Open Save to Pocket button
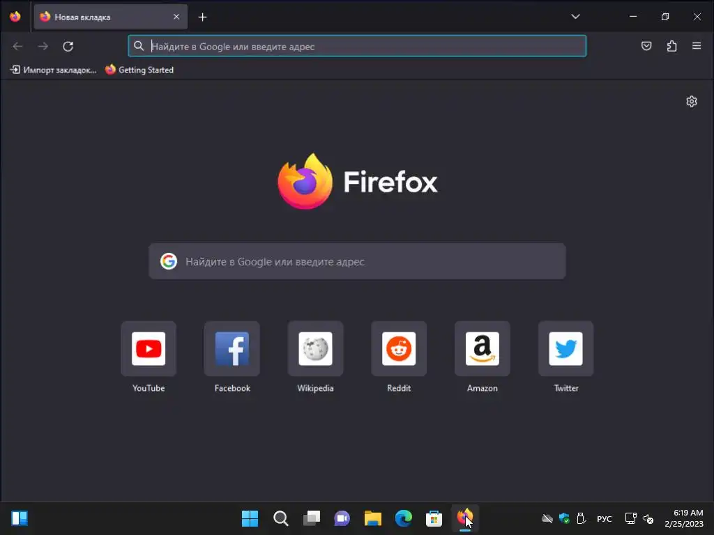The image size is (714, 535). [646, 46]
